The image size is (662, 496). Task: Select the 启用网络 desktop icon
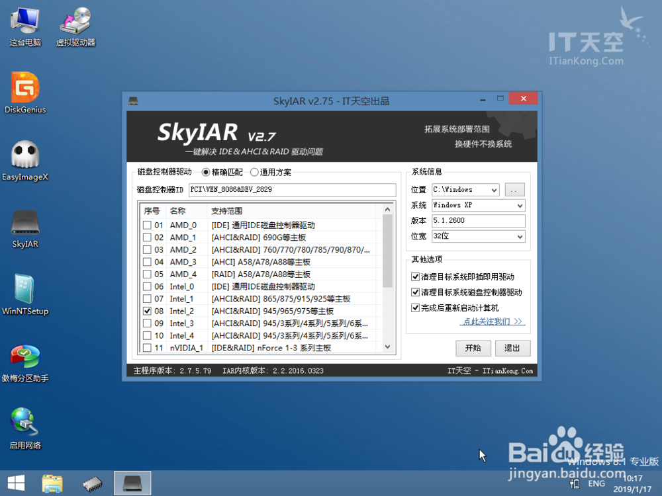[x=25, y=428]
